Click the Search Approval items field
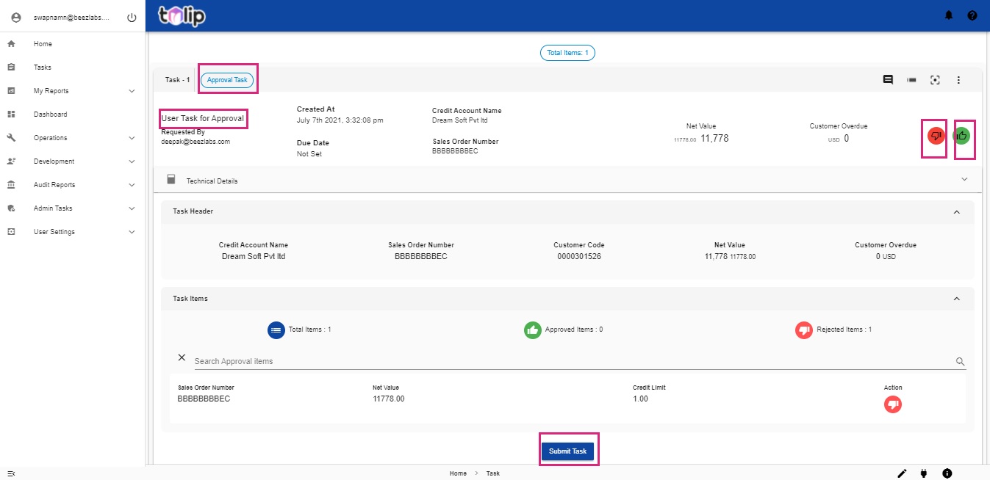The height and width of the screenshot is (480, 990). click(x=573, y=361)
